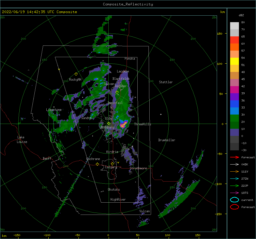The height and width of the screenshot is (239, 256).
Task: Select the slate purple 0–10 dBZ swatch
Action: (x=234, y=132)
